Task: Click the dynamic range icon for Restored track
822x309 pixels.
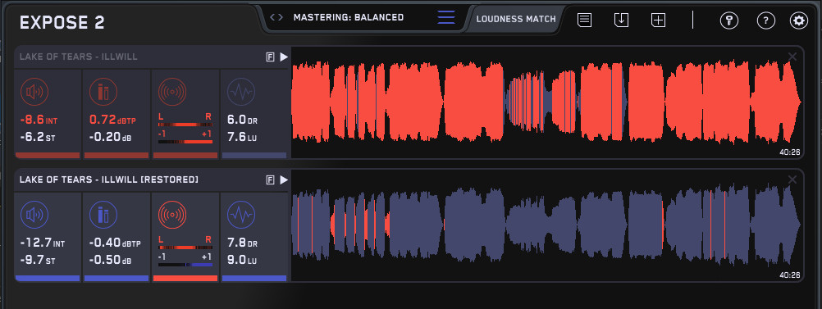Action: pyautogui.click(x=241, y=215)
